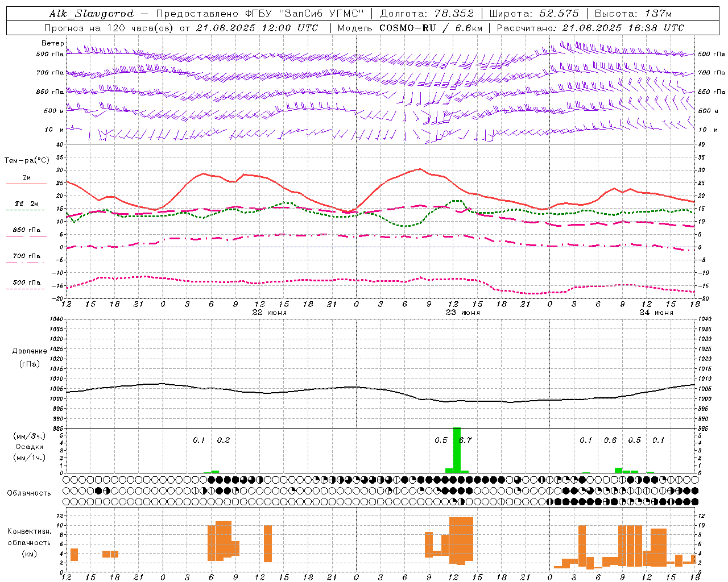Click the Ветер wind panel label
Viewport: 728px width, 582px height.
coord(52,43)
